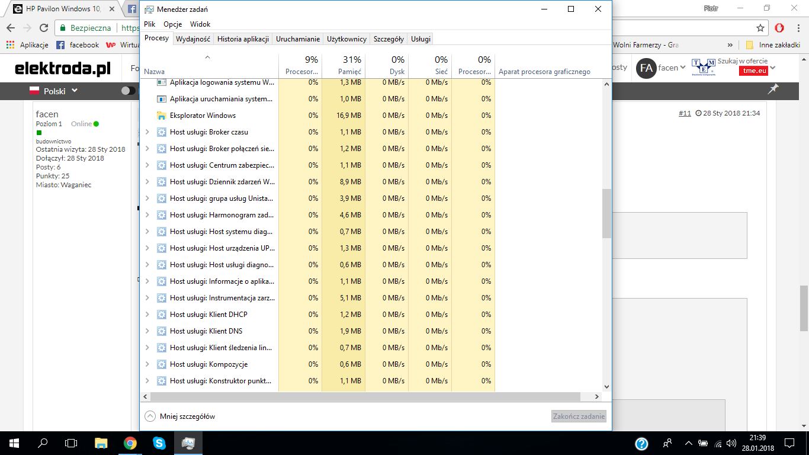
Task: Open the Widok menu
Action: point(200,24)
